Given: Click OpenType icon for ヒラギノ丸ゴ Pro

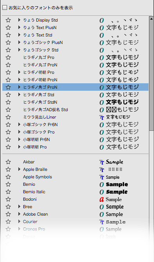Looking at the screenshot, I should pos(102,58).
